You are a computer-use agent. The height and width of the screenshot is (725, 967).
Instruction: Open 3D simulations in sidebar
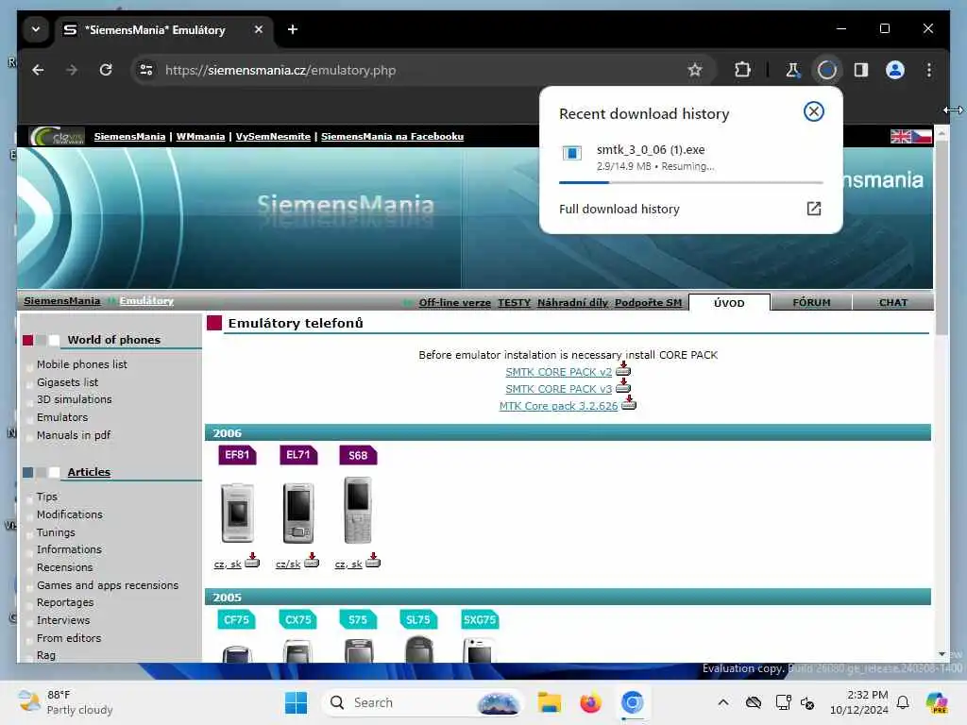74,399
